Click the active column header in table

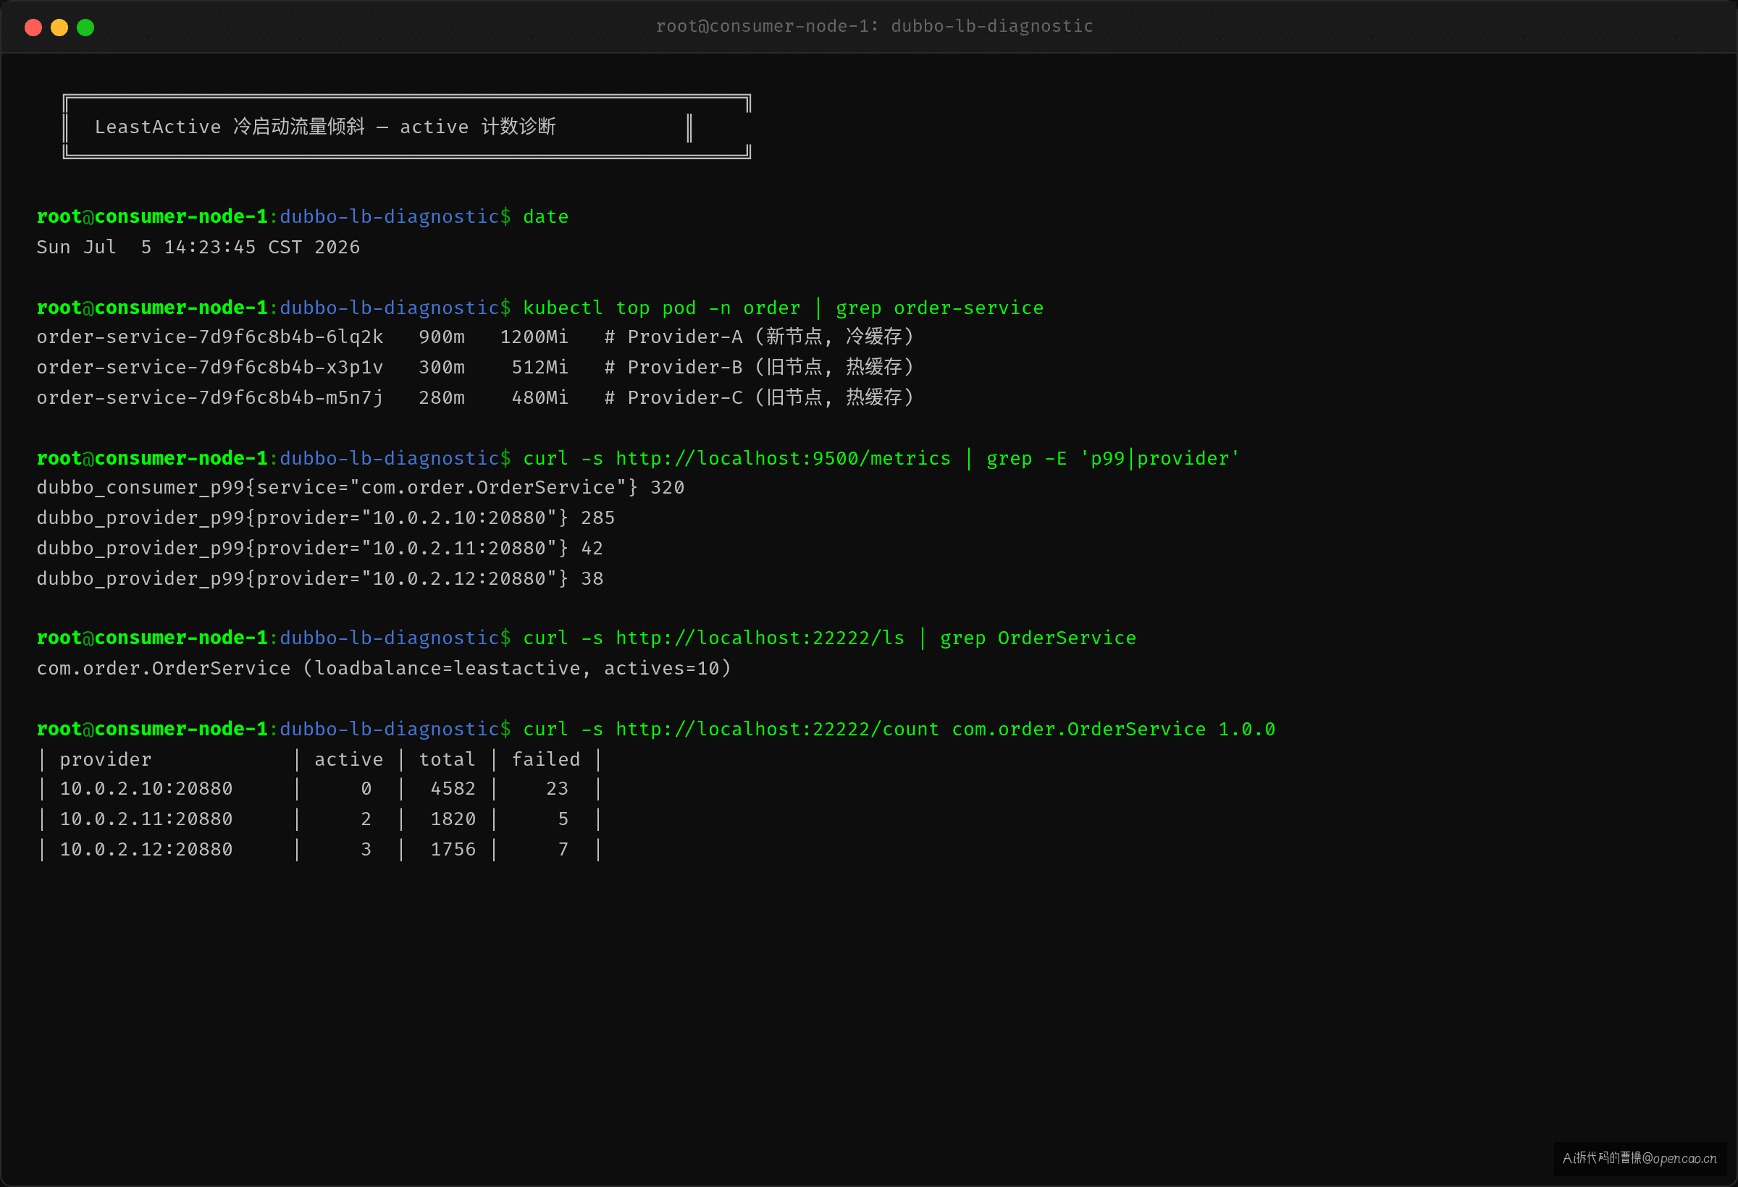(348, 759)
